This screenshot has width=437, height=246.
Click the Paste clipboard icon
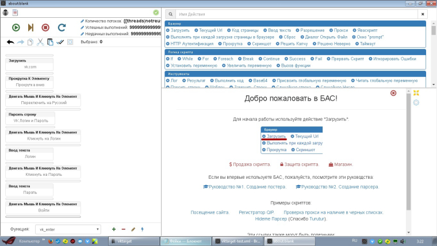tap(50, 42)
